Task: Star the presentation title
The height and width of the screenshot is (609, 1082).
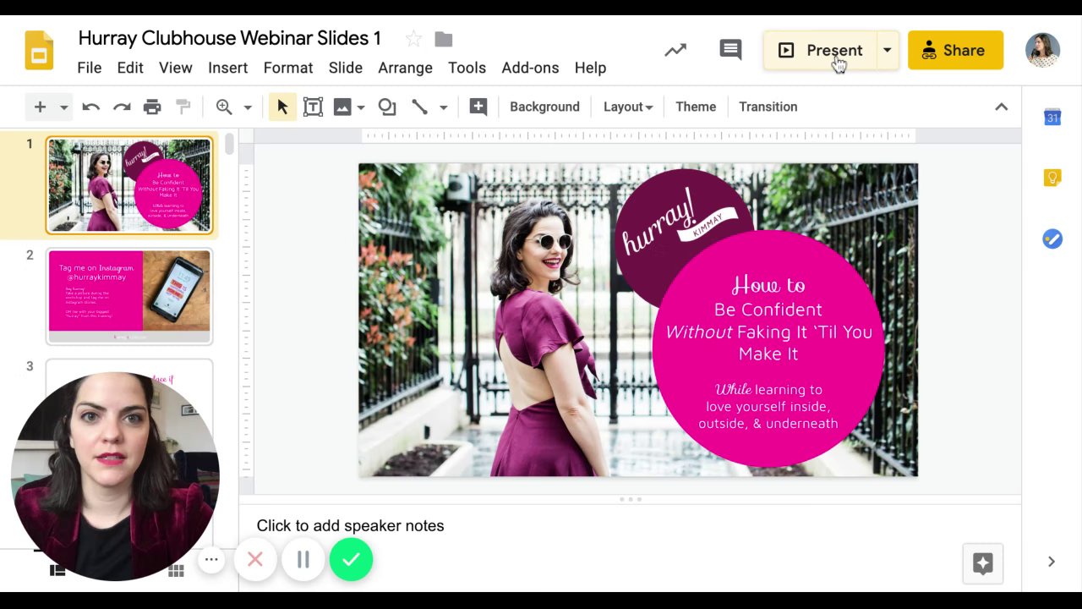Action: click(413, 39)
